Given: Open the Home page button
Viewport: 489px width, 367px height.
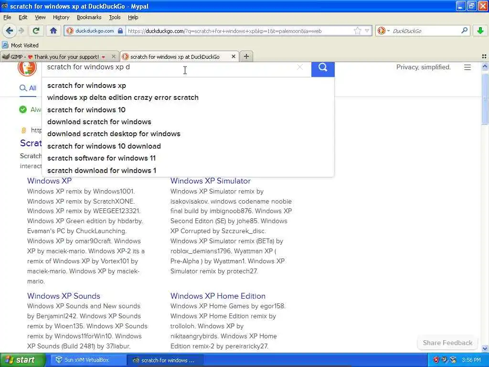Looking at the screenshot, I should [53, 31].
